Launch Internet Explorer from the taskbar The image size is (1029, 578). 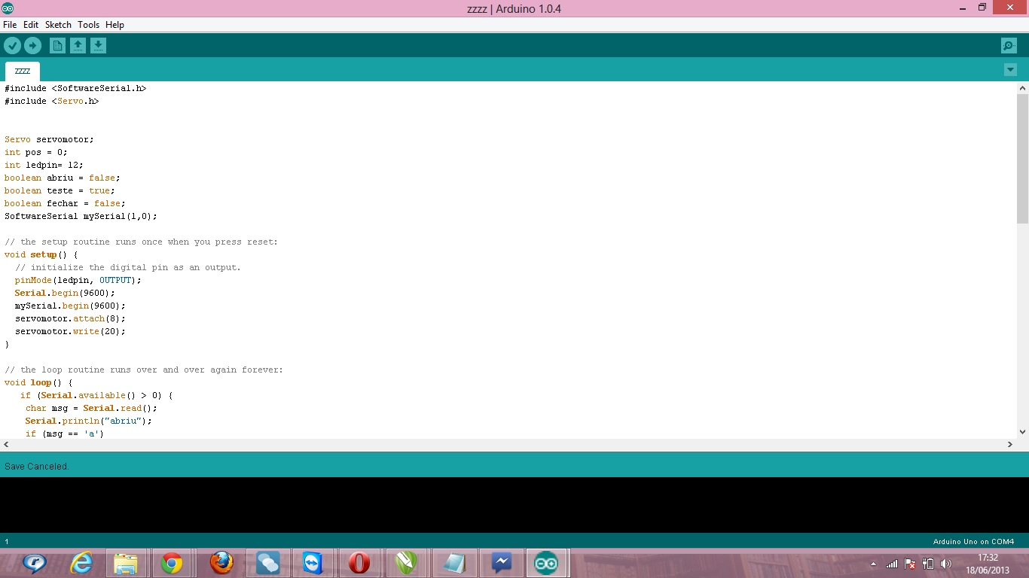[81, 563]
